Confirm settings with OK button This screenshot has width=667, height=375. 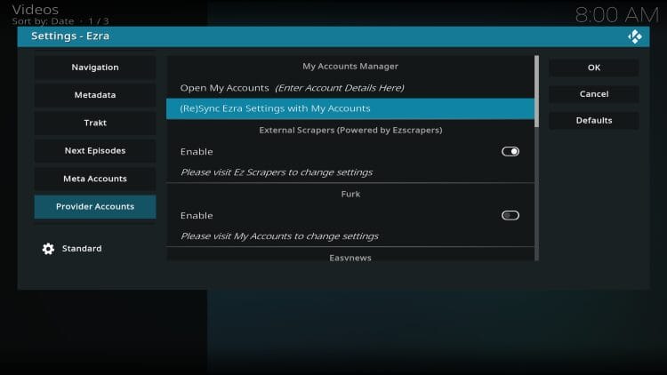(x=594, y=68)
